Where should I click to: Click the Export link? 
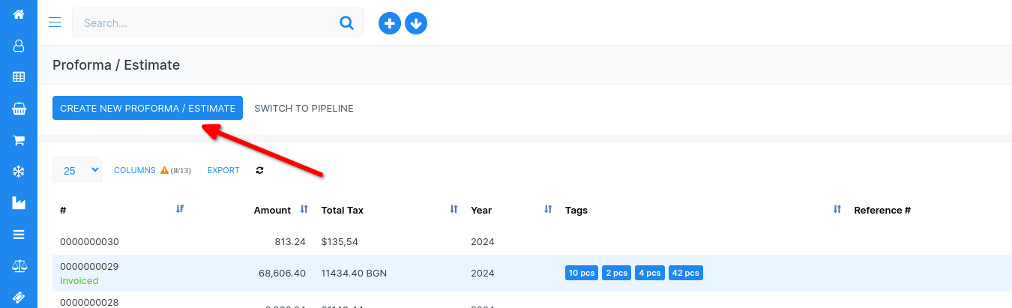[x=223, y=171]
